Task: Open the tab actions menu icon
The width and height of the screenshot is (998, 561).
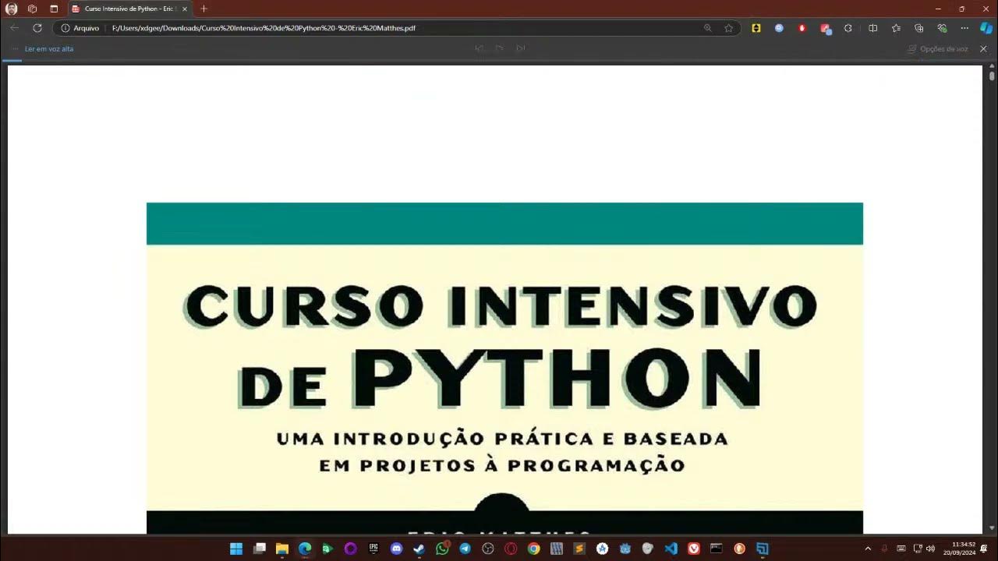Action: pos(54,9)
